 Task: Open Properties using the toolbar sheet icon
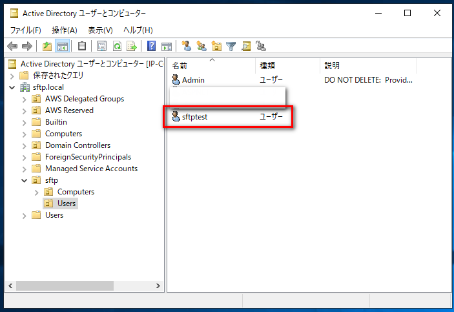coord(101,46)
